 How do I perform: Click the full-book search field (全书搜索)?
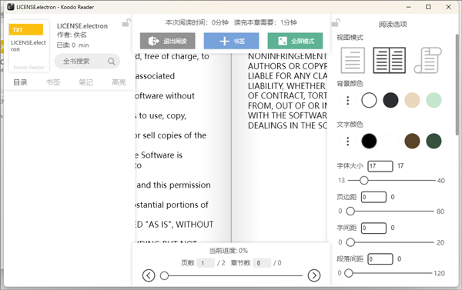87,62
